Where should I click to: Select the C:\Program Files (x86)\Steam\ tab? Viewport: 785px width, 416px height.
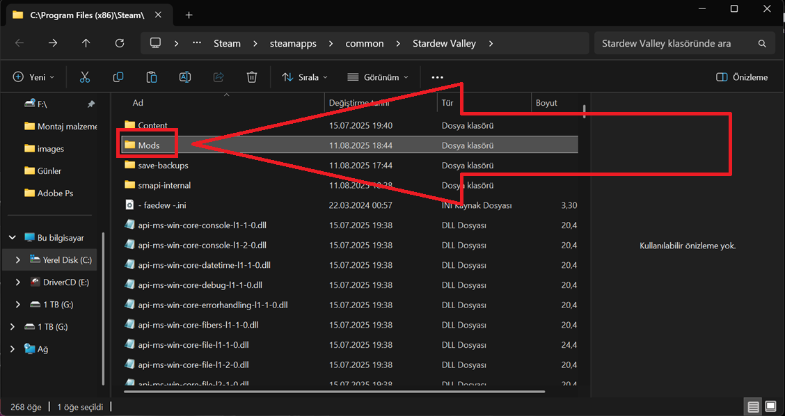pos(88,15)
